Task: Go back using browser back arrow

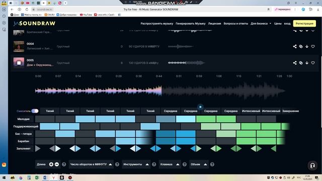Action: 12,10
